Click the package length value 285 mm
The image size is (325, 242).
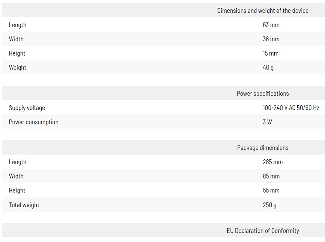click(x=272, y=162)
